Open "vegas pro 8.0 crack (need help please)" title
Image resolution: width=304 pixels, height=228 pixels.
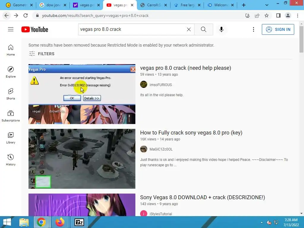click(186, 68)
